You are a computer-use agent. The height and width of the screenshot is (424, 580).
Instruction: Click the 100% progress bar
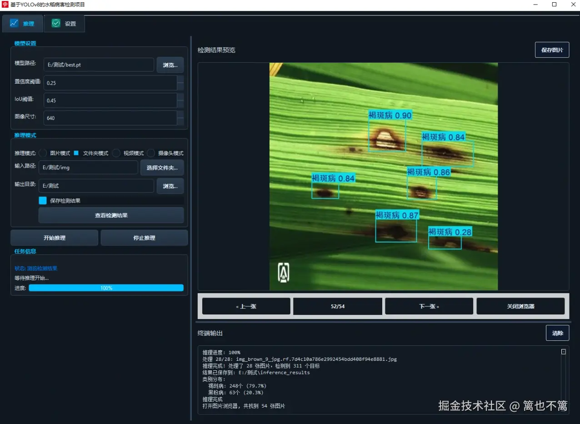[x=106, y=288]
